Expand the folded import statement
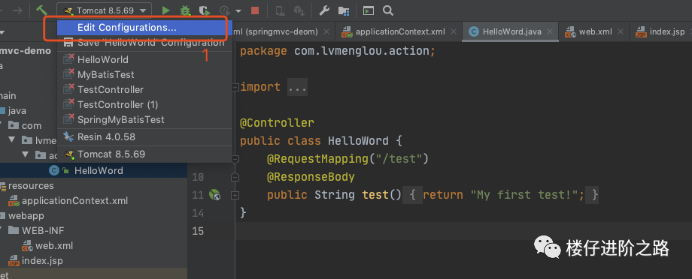The image size is (692, 279). tap(235, 87)
